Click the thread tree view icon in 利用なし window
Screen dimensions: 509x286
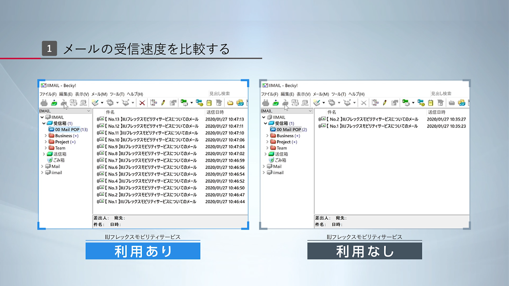tap(375, 102)
